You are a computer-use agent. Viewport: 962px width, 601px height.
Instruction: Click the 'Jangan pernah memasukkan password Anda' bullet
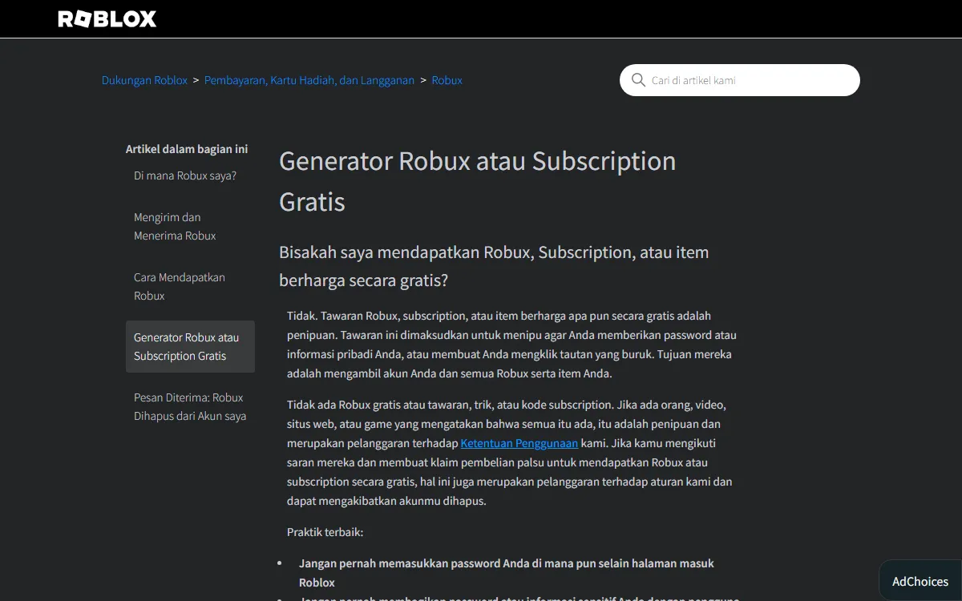[x=506, y=573]
